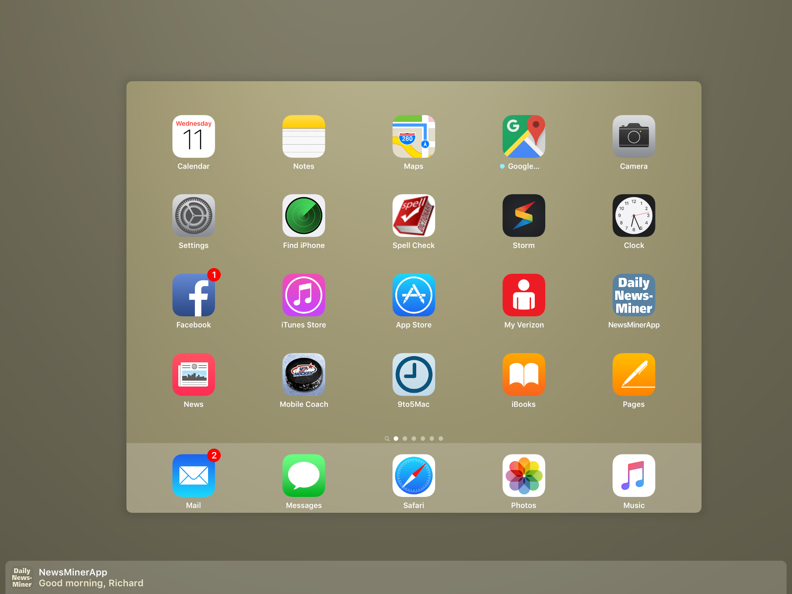The image size is (792, 594).
Task: Click the "Good morning, Richard" notification text
Action: coord(91,583)
